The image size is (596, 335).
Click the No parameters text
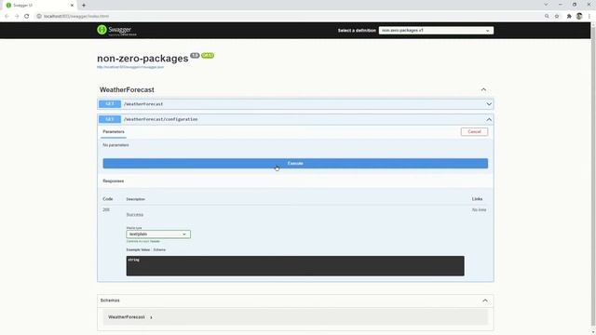pyautogui.click(x=115, y=145)
